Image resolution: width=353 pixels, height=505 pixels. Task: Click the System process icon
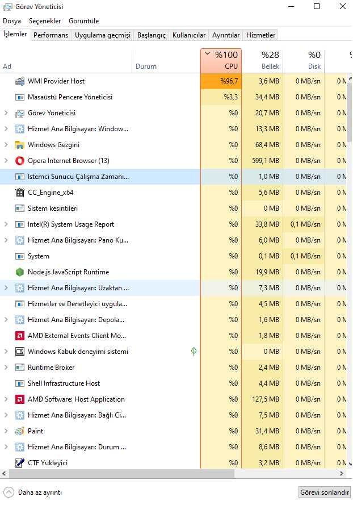[x=20, y=256]
